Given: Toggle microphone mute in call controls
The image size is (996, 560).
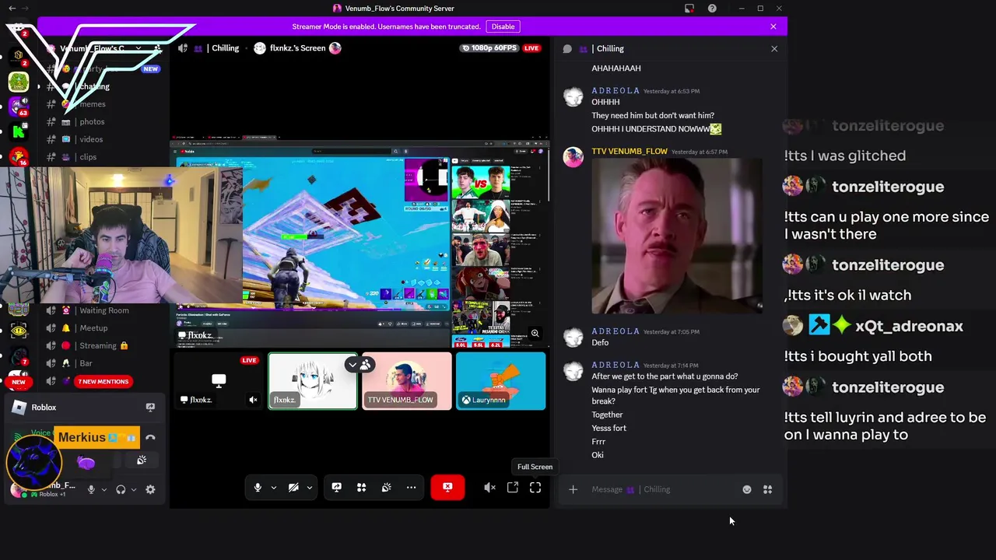Looking at the screenshot, I should pos(258,488).
